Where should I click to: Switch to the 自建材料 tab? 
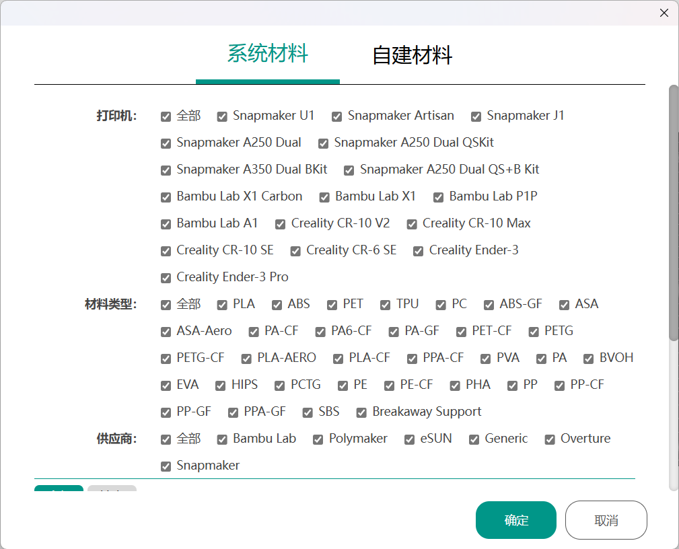(x=412, y=55)
